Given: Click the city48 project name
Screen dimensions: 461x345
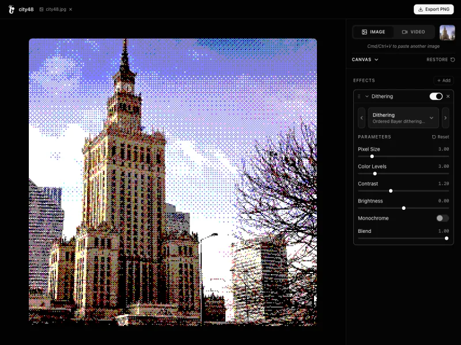Looking at the screenshot, I should click(26, 9).
